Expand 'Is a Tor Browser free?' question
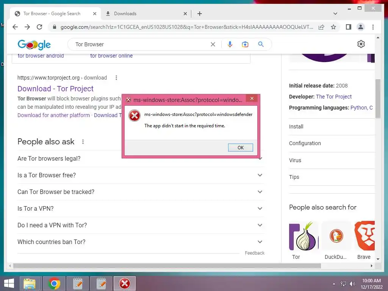Screen dimensions: 388x291 [x=141, y=175]
